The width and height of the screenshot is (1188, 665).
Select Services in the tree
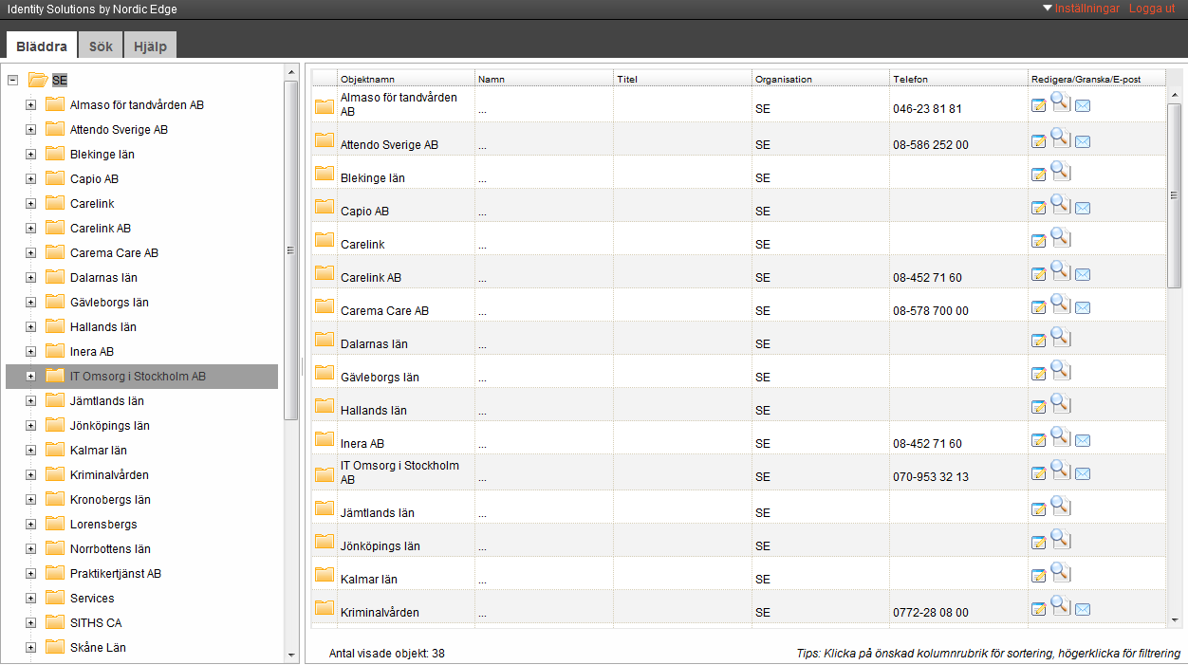[92, 599]
